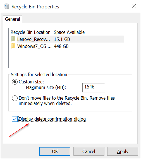
Task: Choose Don't move files to Recycle Bin option
Action: pos(15,98)
